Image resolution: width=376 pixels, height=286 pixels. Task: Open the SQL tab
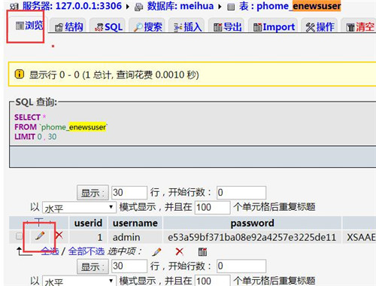(108, 27)
